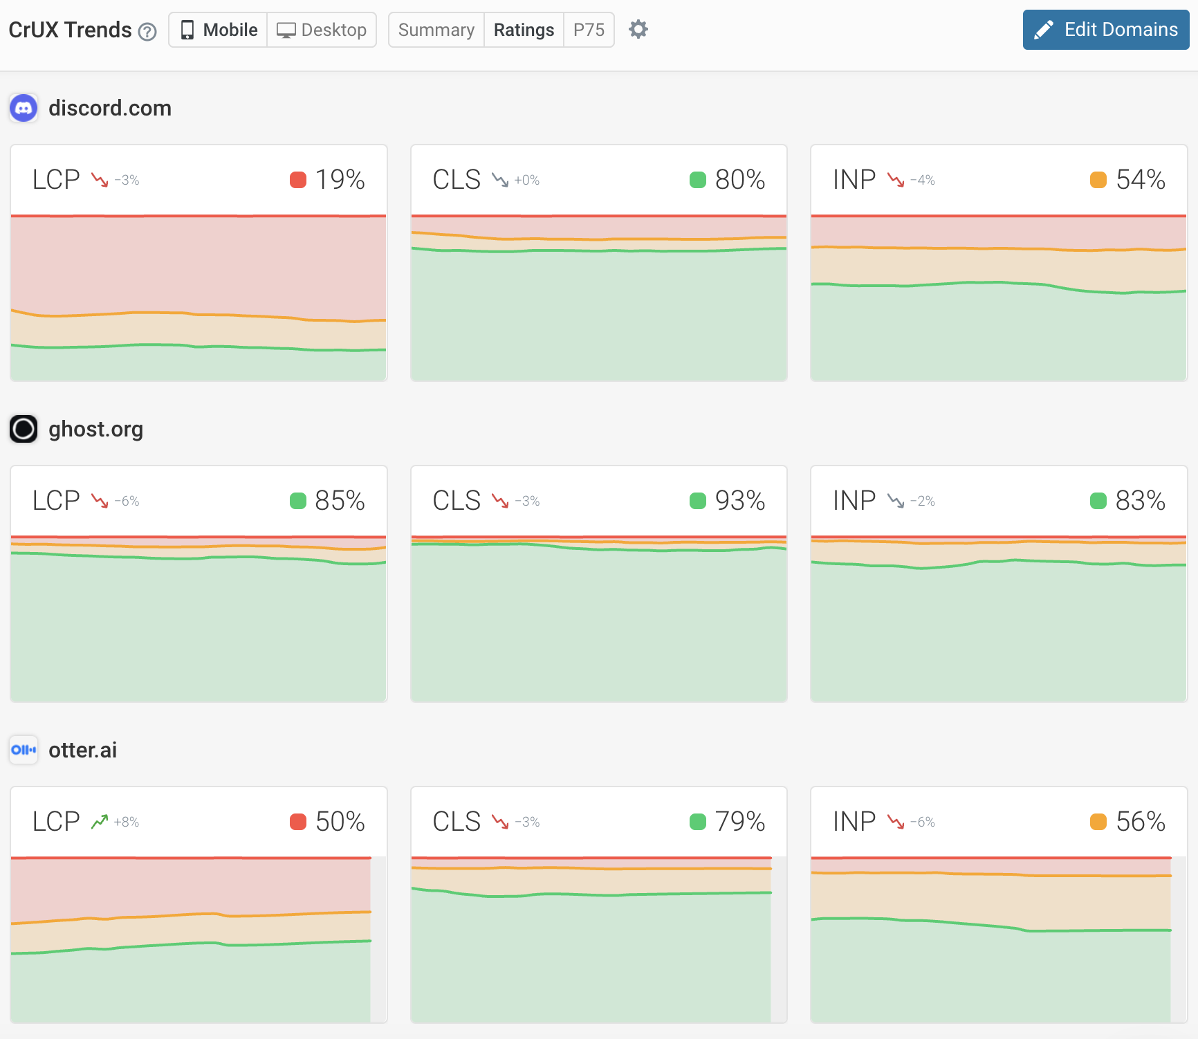The width and height of the screenshot is (1198, 1039).
Task: Click otter.ai LCP upward trend arrow
Action: pyautogui.click(x=100, y=822)
